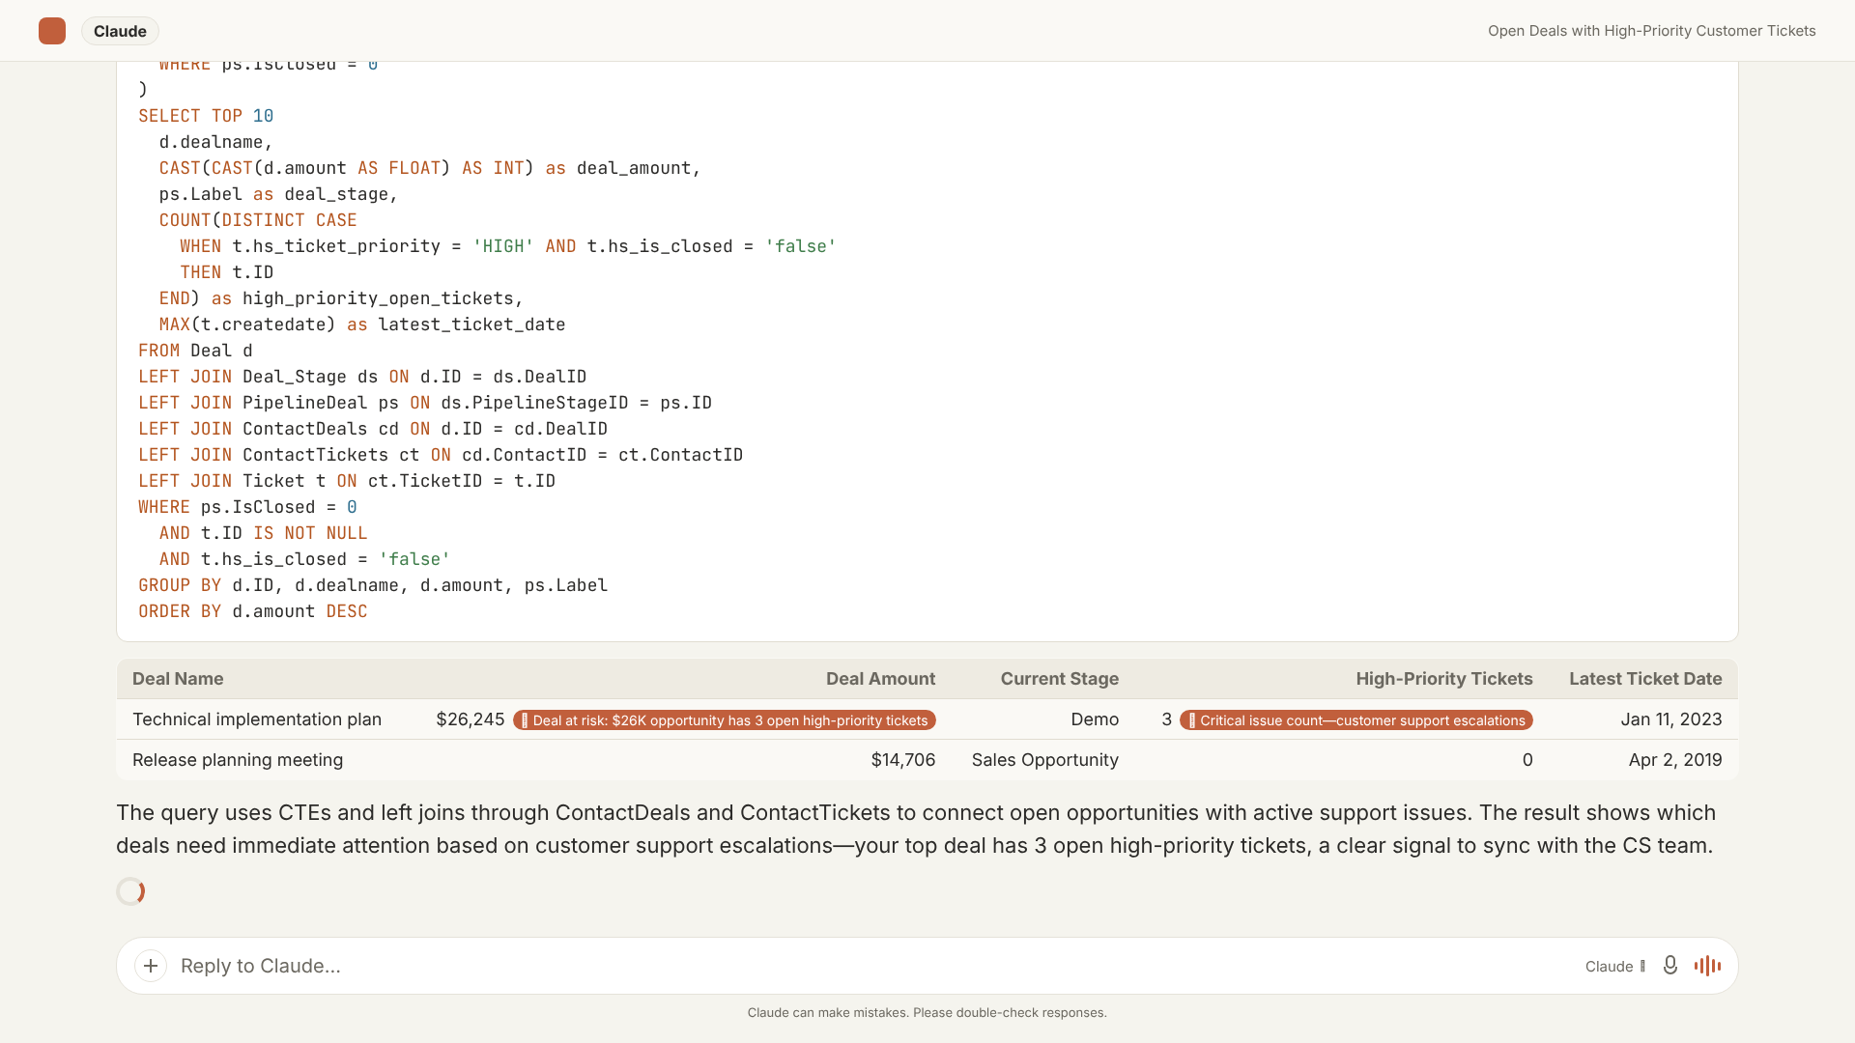The image size is (1855, 1043).
Task: Click the FROM Deal d code line
Action: [x=195, y=351]
